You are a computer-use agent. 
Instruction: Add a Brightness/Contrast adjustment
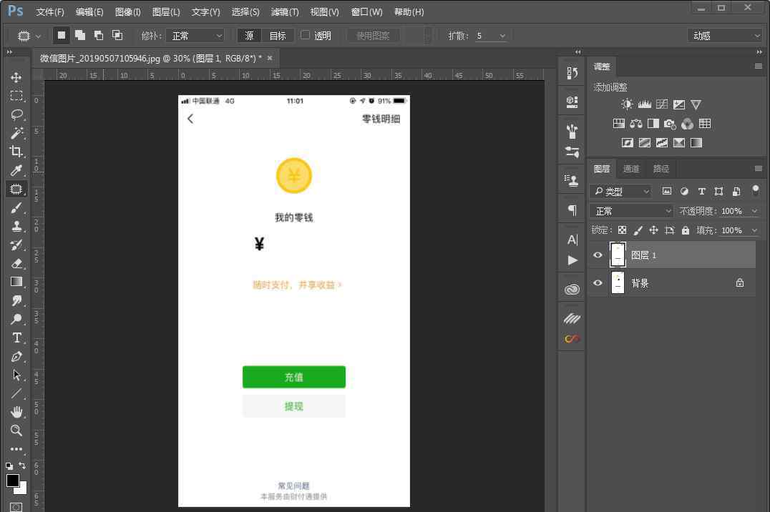(627, 104)
